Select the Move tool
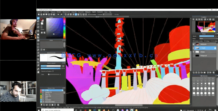 (x=38, y=31)
